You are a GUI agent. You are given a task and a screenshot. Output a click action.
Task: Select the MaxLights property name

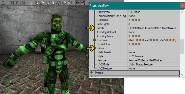[x=103, y=24]
